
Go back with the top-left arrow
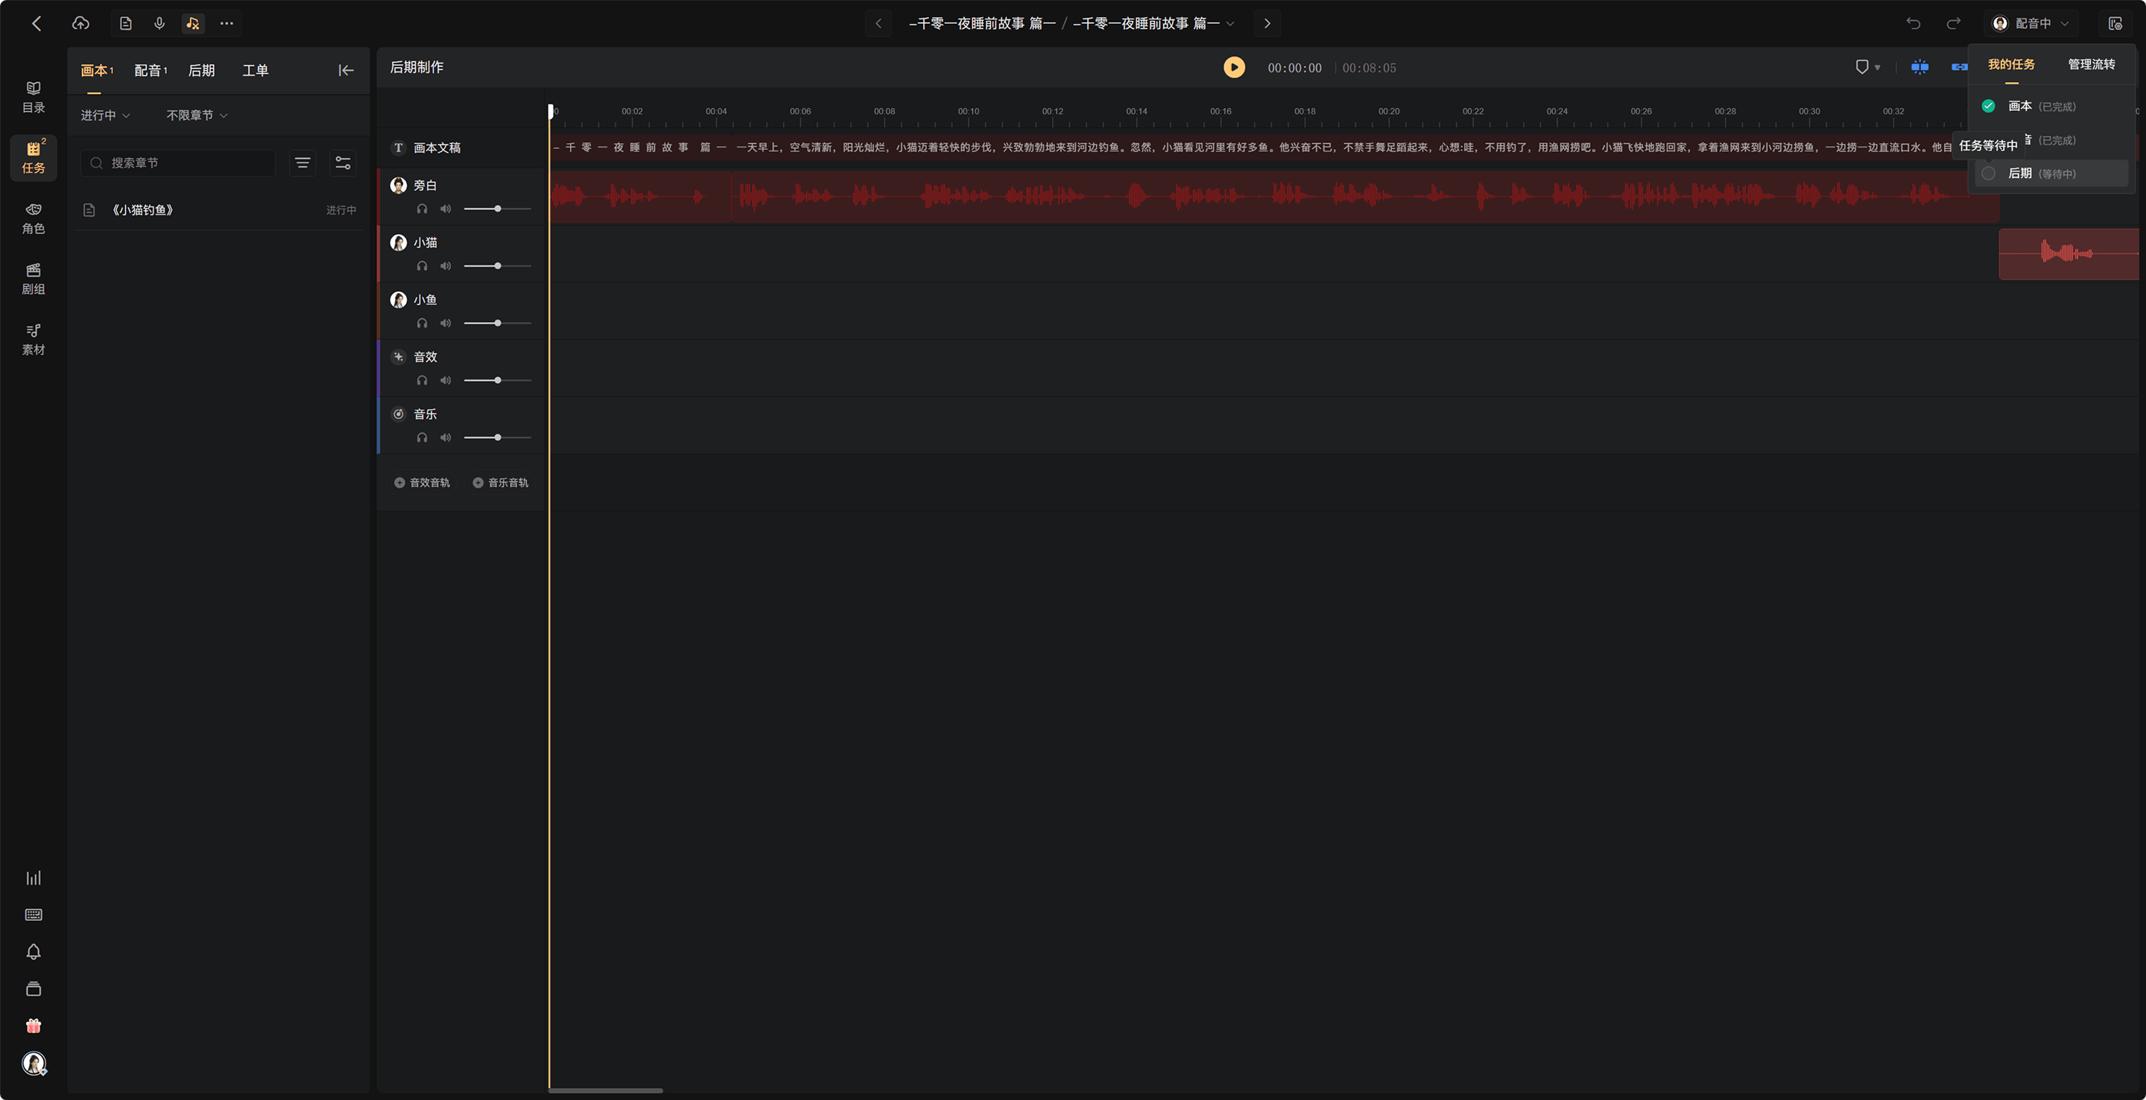tap(37, 23)
